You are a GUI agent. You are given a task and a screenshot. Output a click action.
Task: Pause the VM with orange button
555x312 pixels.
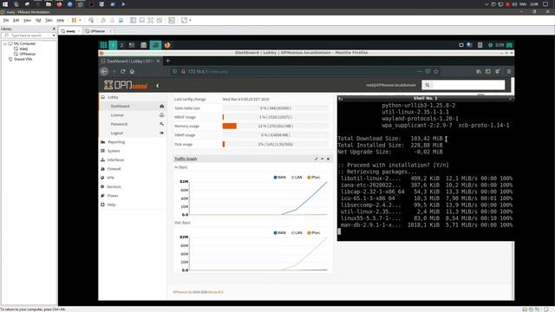[x=74, y=20]
